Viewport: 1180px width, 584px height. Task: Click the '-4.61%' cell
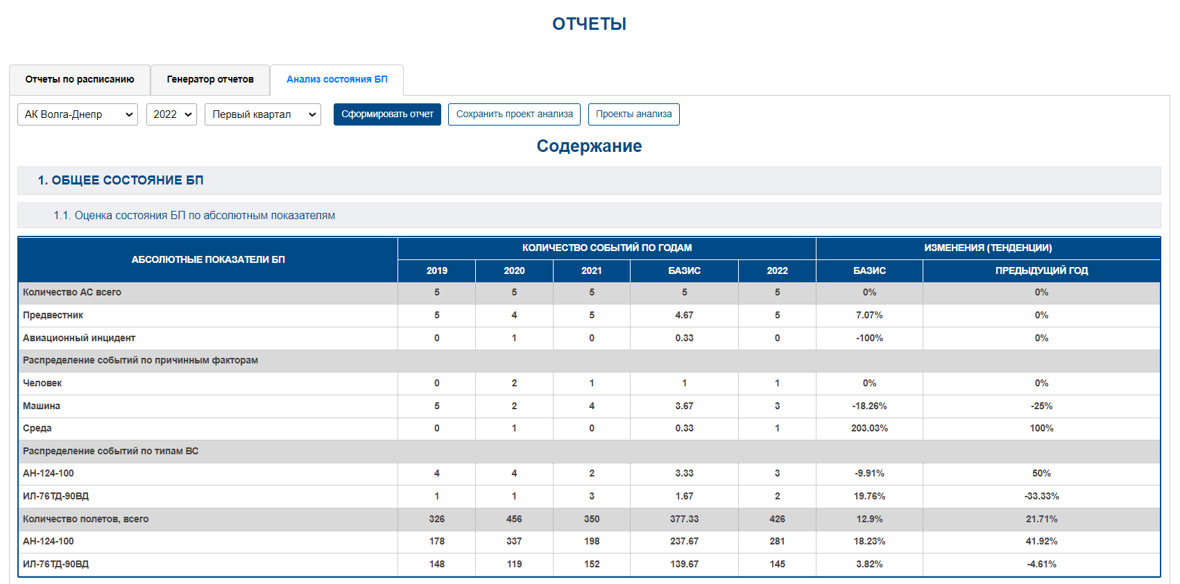[1041, 564]
